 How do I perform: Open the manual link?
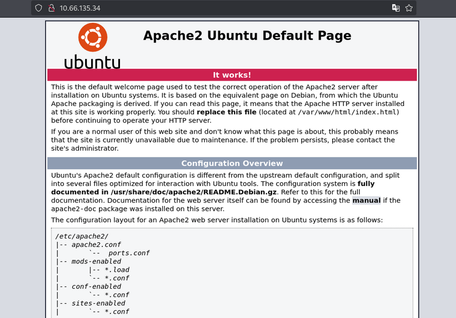tap(366, 200)
